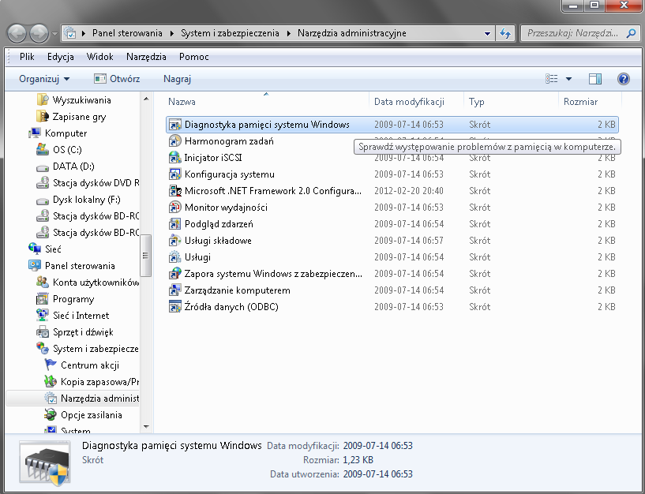Click the refresh button beside address bar
The image size is (645, 494).
[x=505, y=33]
